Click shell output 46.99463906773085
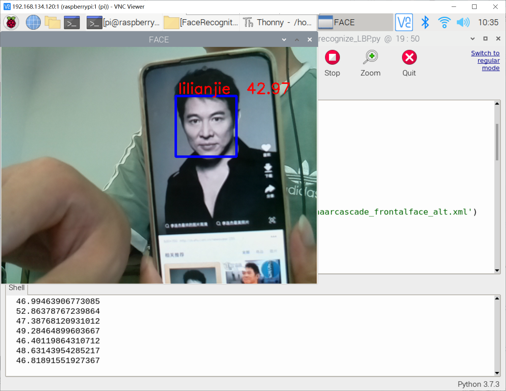The width and height of the screenshot is (506, 391). pos(58,301)
